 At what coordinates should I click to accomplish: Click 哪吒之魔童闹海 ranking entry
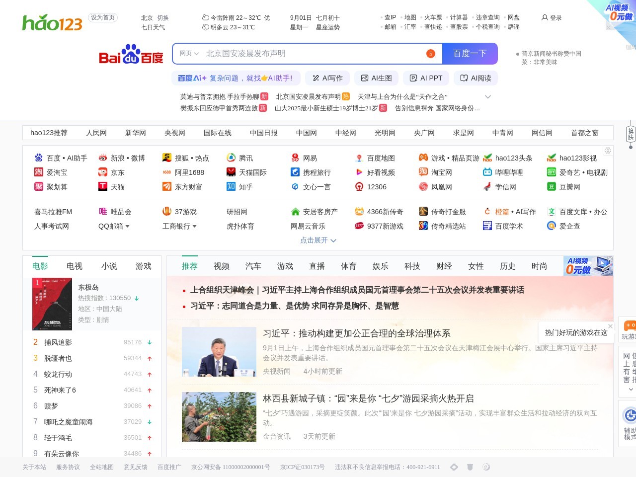tap(69, 422)
